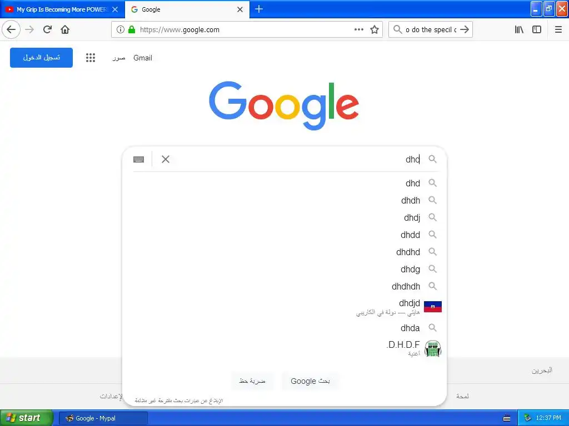Switch to the My Grip Is Becoming tab
Image resolution: width=569 pixels, height=426 pixels.
coord(62,9)
